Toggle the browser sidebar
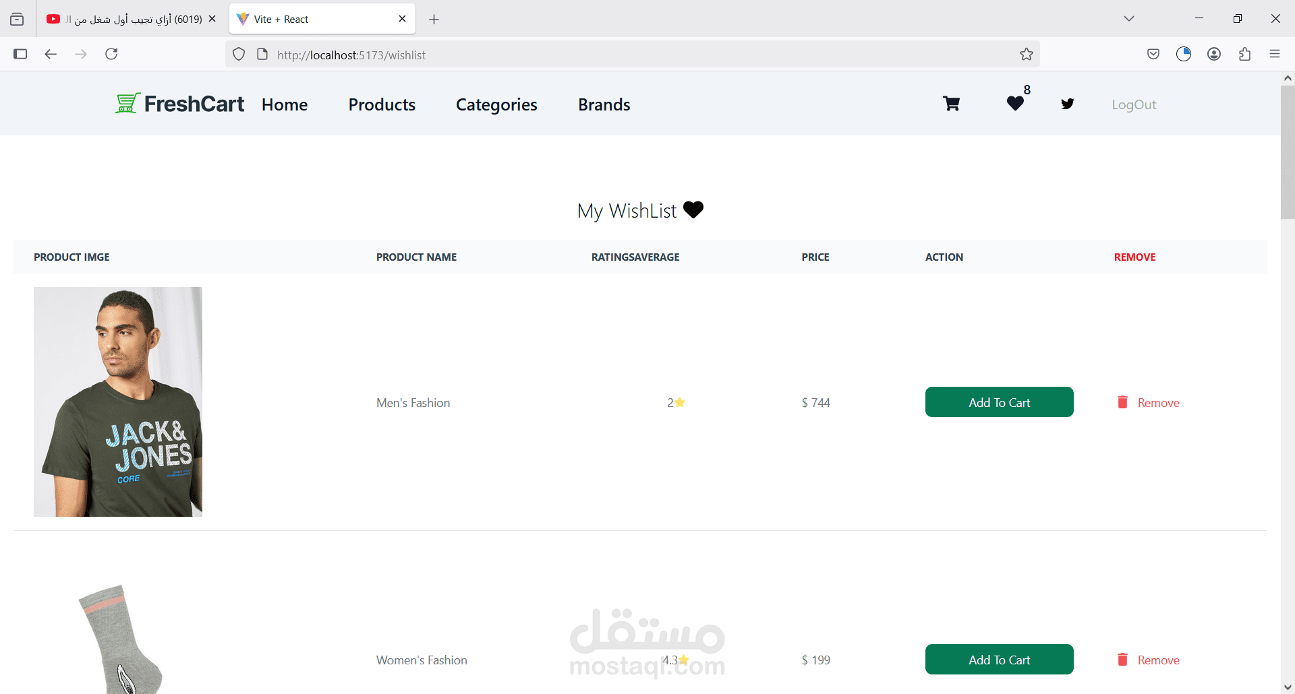This screenshot has height=694, width=1295. (20, 54)
